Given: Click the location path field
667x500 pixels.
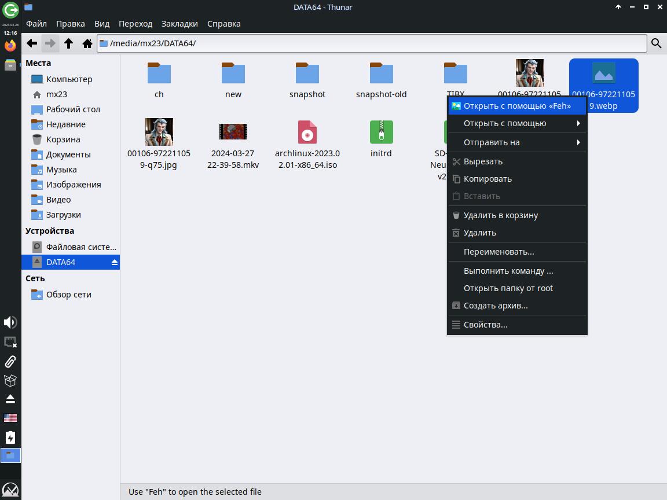Looking at the screenshot, I should pos(372,43).
